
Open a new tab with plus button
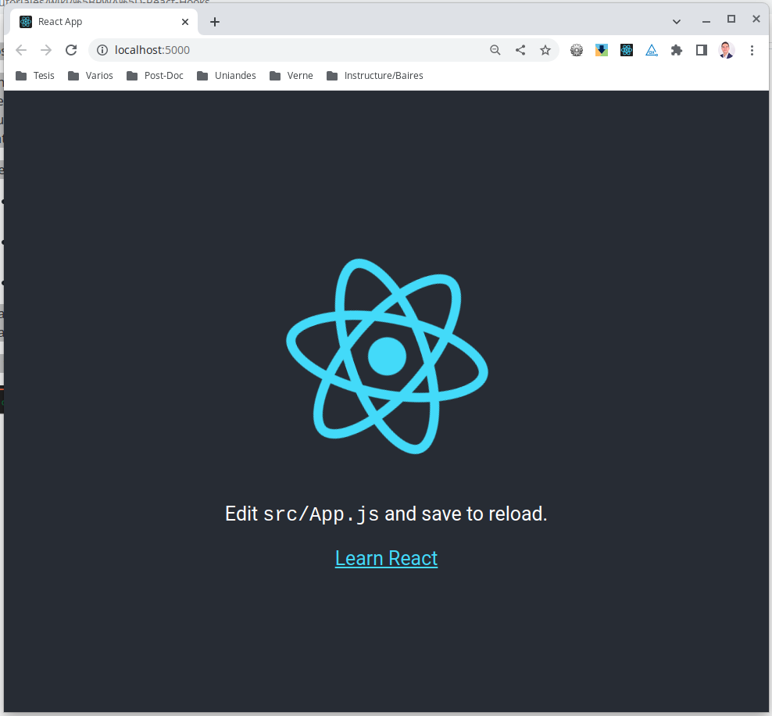(215, 22)
